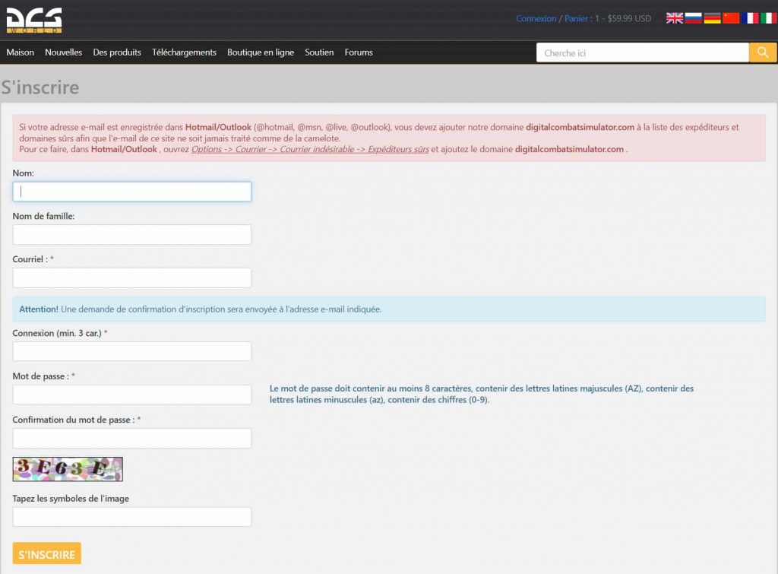Open the Maison menu item

coord(21,52)
